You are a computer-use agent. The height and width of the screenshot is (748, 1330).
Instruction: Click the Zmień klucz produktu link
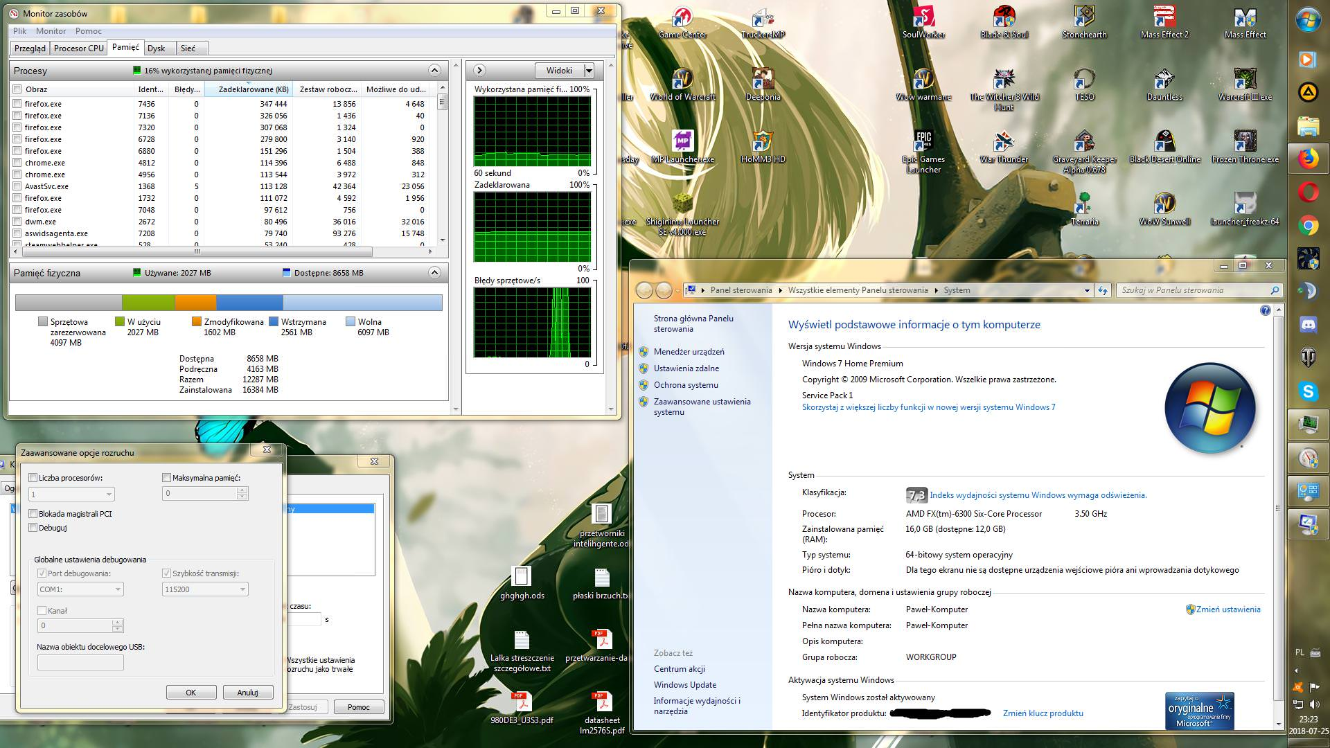coord(1043,713)
